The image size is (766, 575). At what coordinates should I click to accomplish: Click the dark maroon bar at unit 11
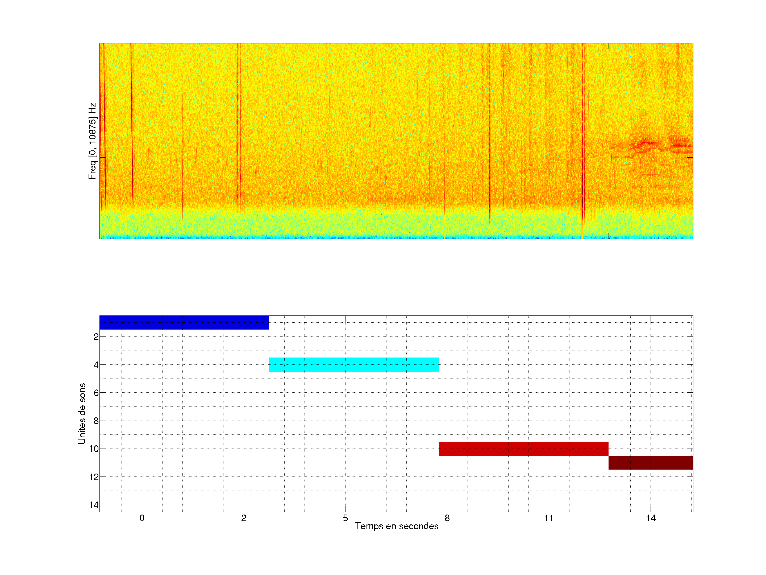(650, 462)
